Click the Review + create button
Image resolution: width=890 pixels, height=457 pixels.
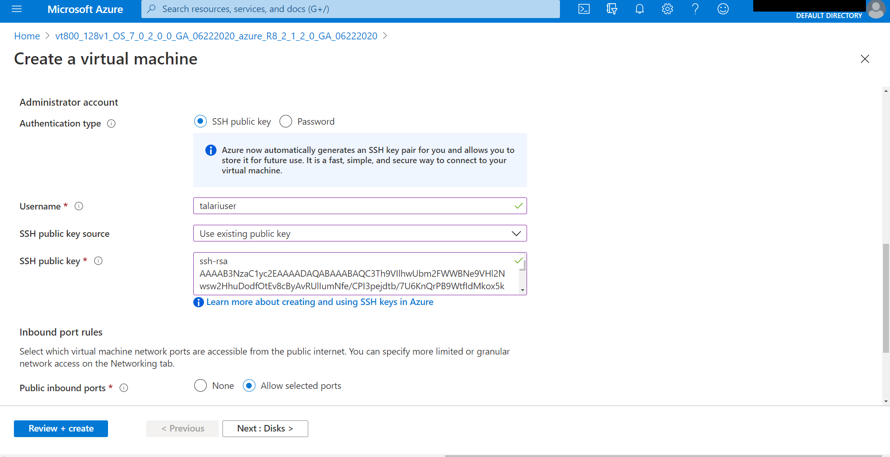(x=61, y=429)
